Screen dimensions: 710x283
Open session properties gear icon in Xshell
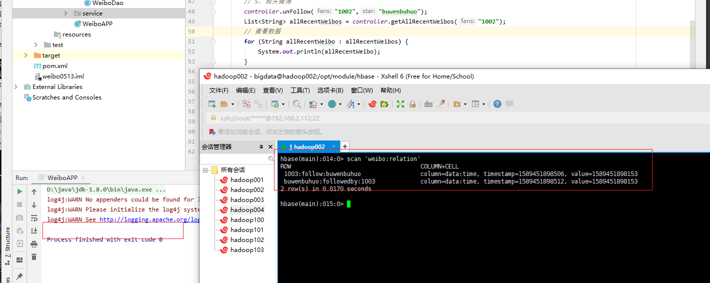275,104
